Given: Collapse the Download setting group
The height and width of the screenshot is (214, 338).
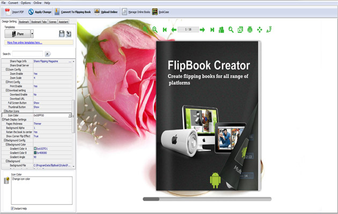Looking at the screenshot, I should pos(6,90).
